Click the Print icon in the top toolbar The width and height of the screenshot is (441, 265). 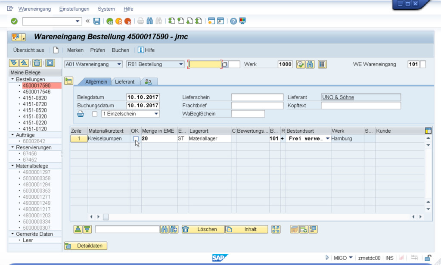click(140, 21)
